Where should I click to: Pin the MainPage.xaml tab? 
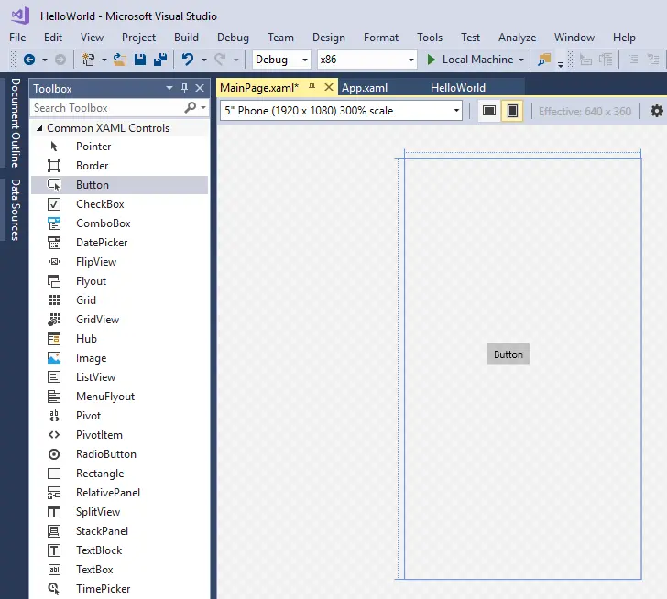312,87
